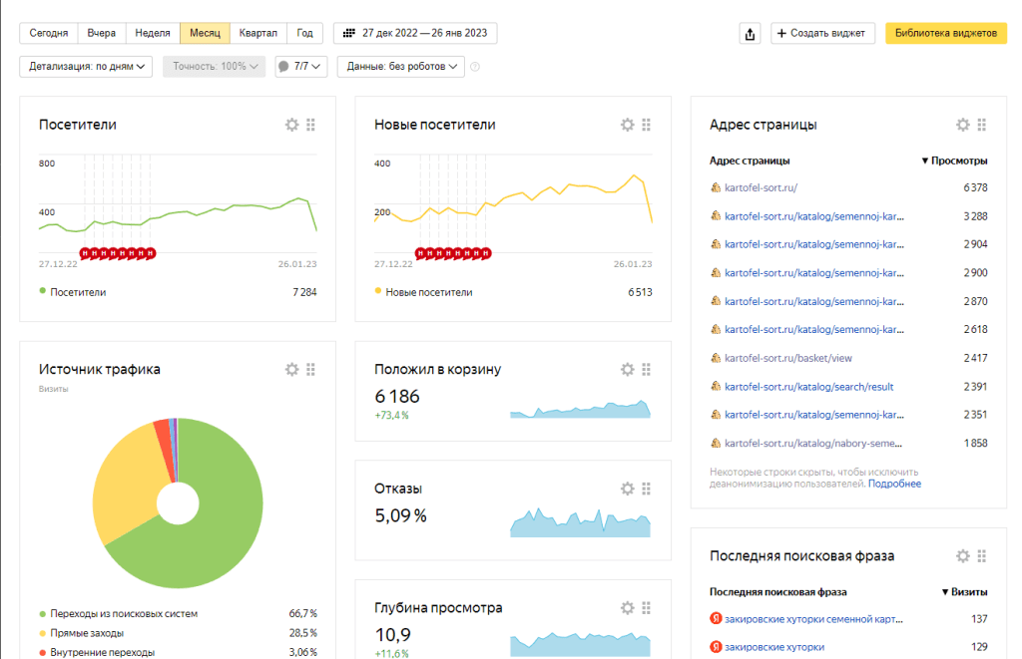Screen dimensions: 1022x659
Task: Open settings gear on Адрес страницы widget
Action: click(x=962, y=125)
